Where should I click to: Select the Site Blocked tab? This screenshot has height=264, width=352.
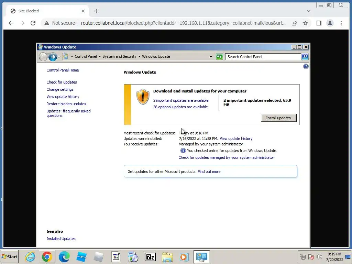(x=46, y=11)
